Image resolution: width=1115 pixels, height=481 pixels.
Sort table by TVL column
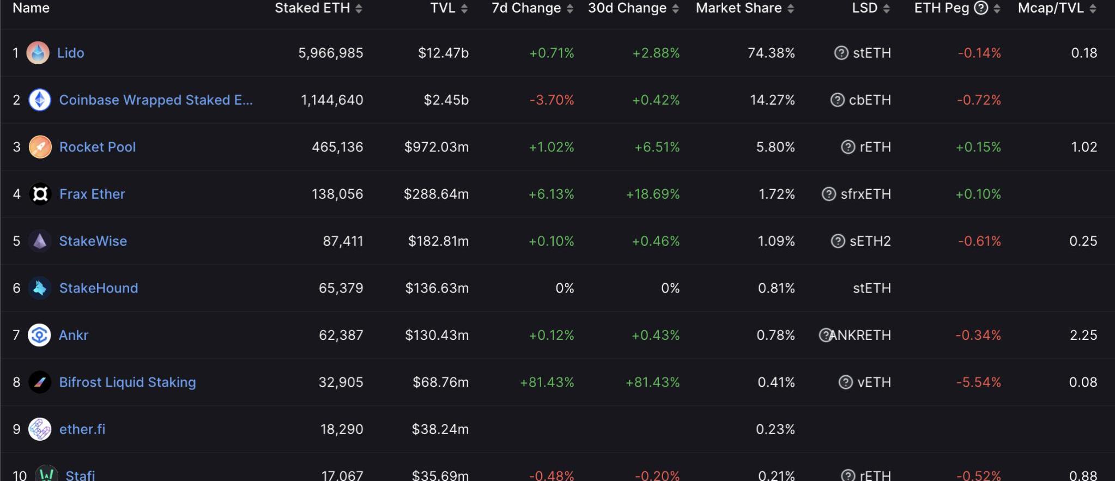[x=464, y=9]
